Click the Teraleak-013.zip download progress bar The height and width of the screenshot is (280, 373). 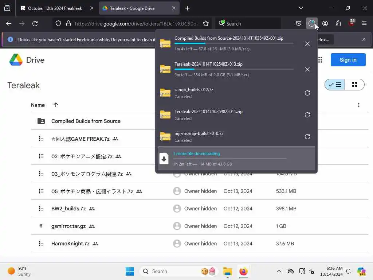click(x=234, y=69)
